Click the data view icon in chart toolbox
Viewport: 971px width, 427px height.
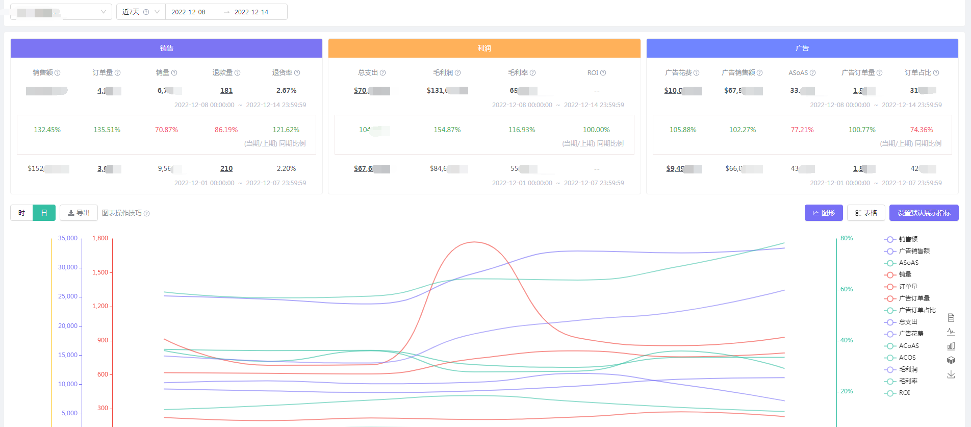coord(951,318)
